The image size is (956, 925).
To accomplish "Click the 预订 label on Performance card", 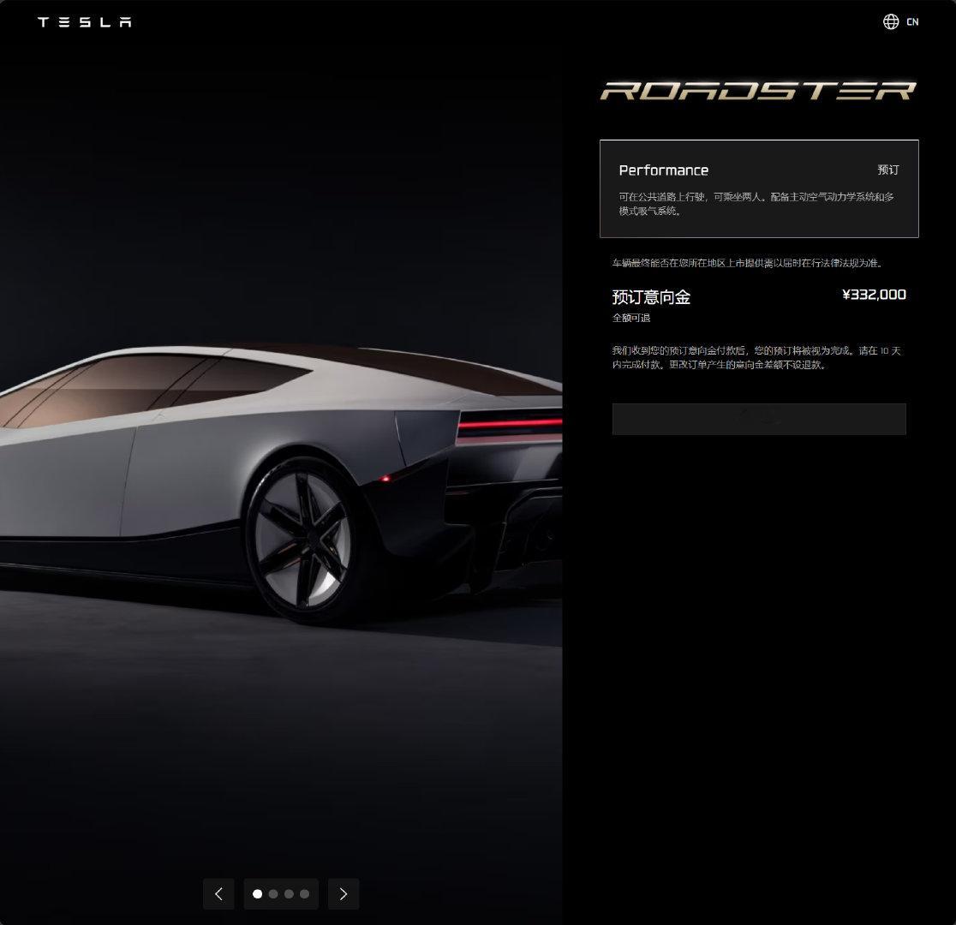I will [x=888, y=170].
